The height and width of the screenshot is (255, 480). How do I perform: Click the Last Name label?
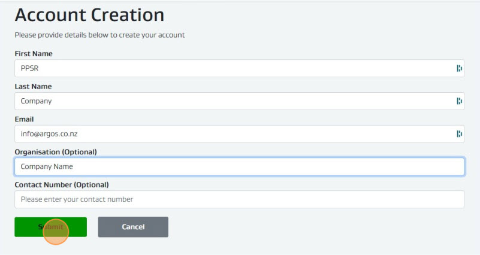tap(33, 86)
